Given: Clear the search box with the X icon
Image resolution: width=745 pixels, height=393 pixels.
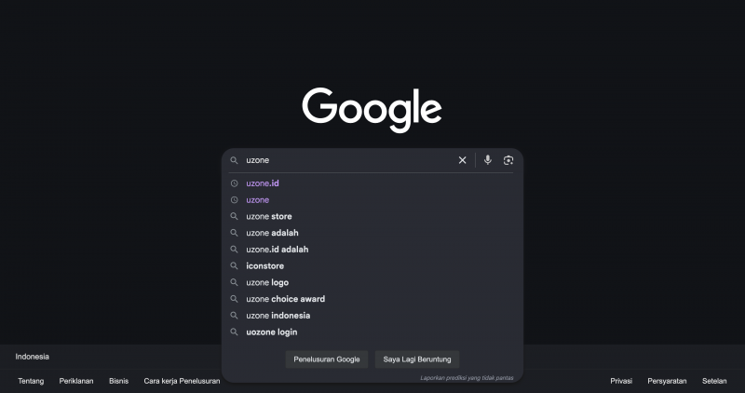Looking at the screenshot, I should pyautogui.click(x=462, y=160).
